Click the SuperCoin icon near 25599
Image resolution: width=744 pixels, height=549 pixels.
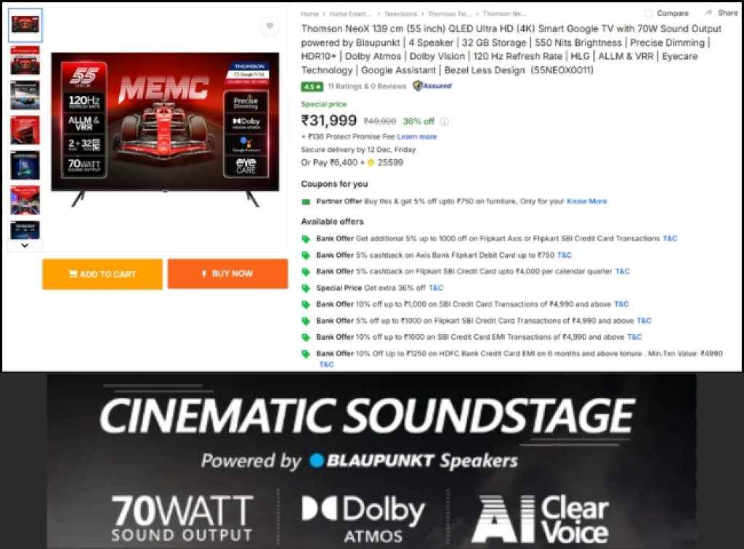point(371,163)
